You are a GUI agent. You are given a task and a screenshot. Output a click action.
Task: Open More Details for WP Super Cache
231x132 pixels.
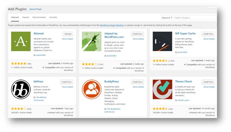pos(209,39)
